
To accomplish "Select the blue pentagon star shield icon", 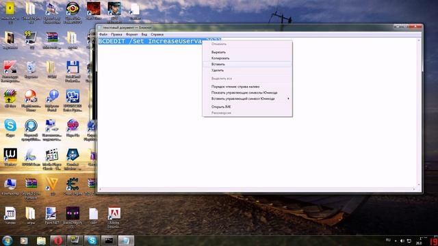I will click(x=73, y=159).
